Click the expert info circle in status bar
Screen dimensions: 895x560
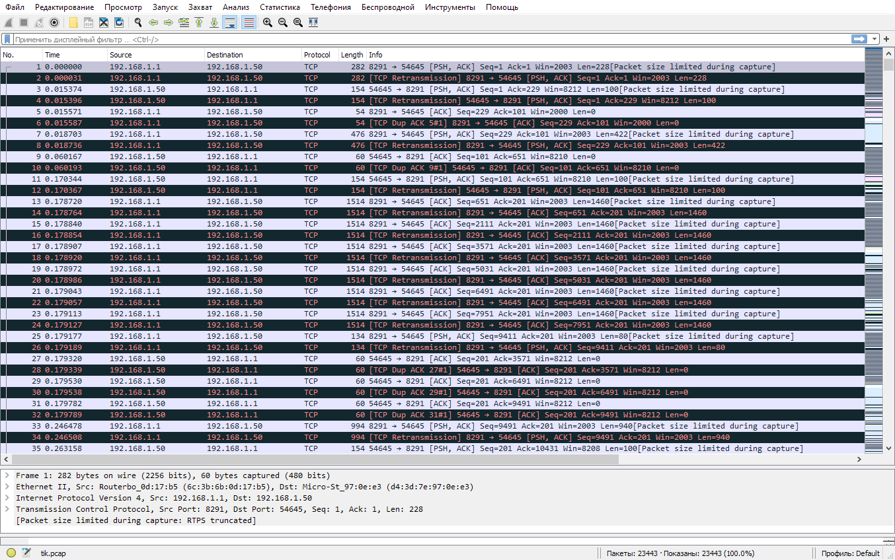[x=11, y=553]
